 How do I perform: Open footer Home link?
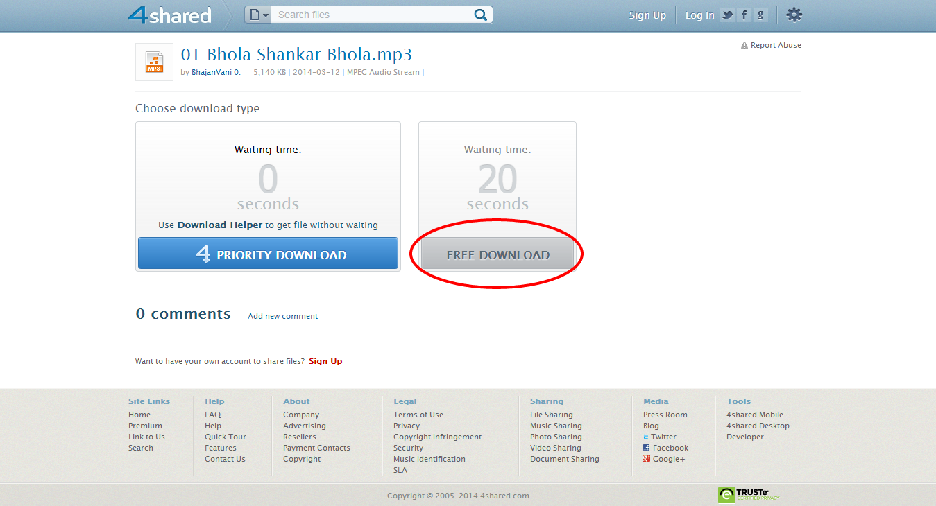139,415
